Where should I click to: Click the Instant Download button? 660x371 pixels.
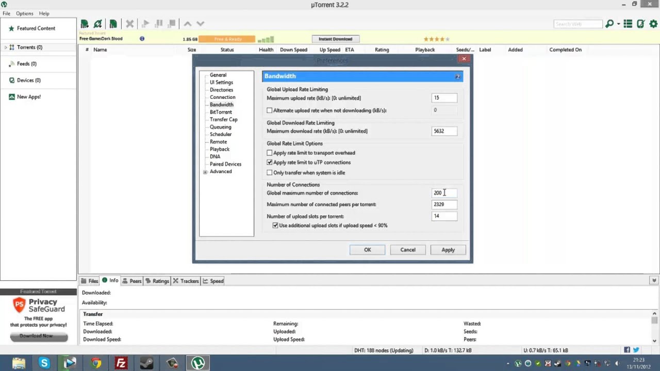(335, 39)
